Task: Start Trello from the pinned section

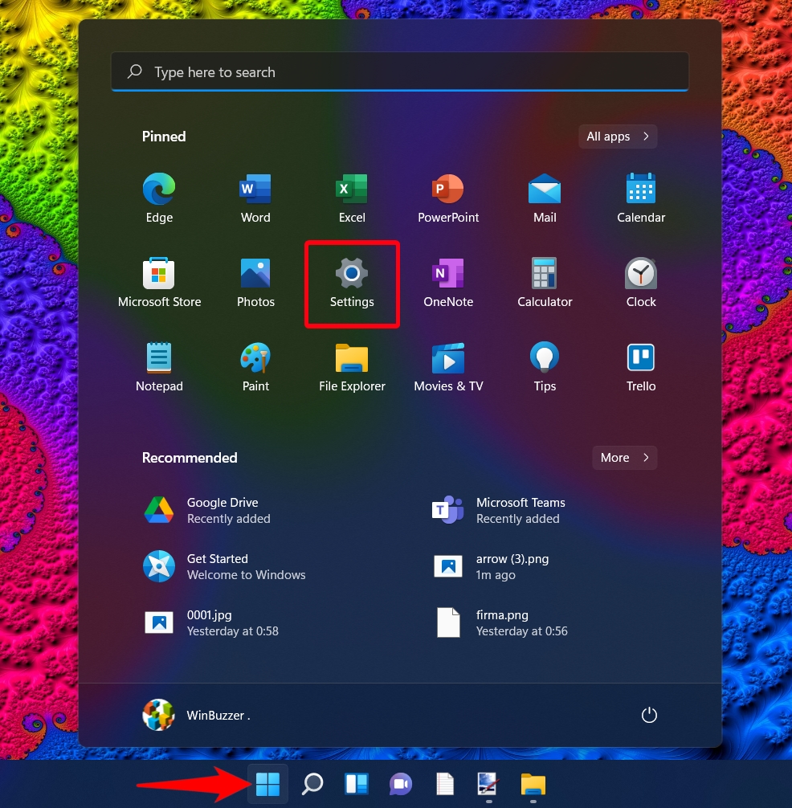Action: point(640,365)
